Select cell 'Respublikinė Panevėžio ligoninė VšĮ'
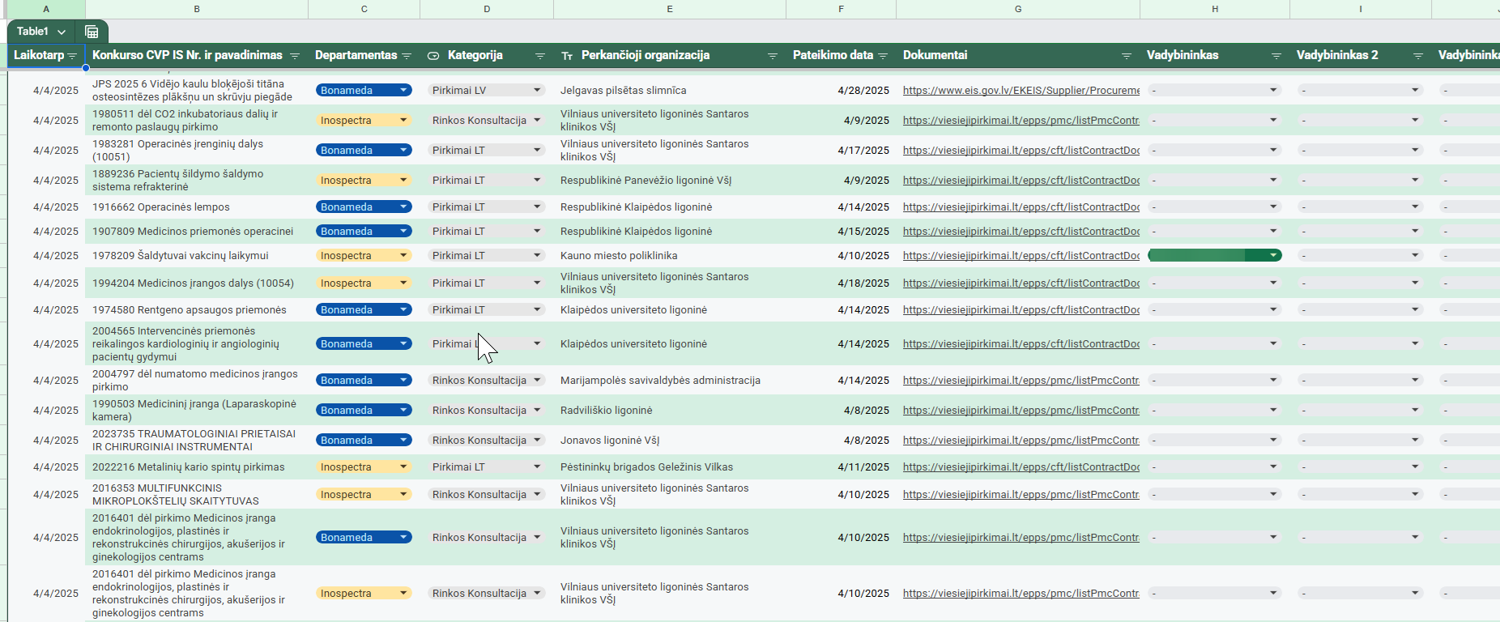Viewport: 1500px width, 622px height. tap(670, 180)
